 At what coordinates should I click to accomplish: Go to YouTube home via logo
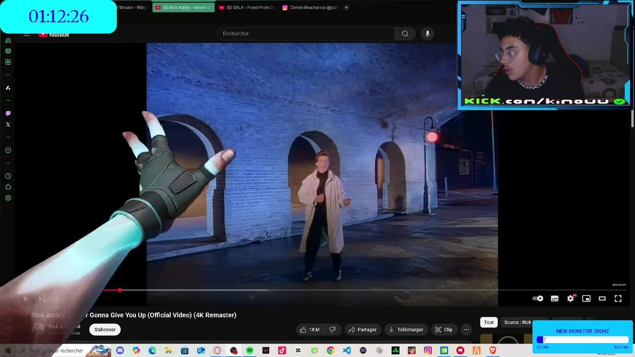coord(54,34)
